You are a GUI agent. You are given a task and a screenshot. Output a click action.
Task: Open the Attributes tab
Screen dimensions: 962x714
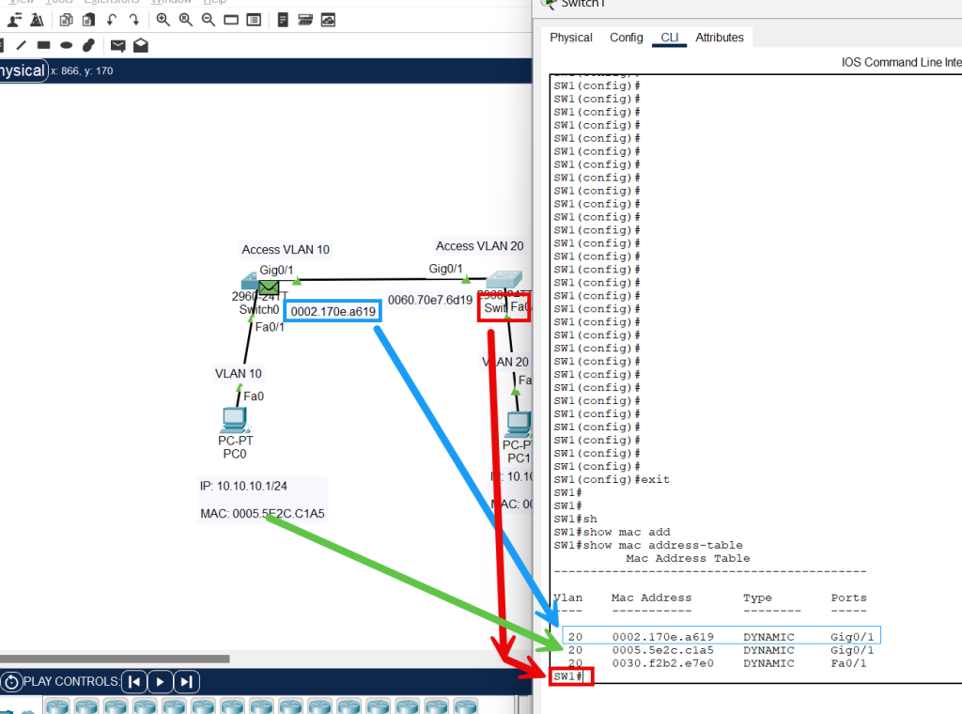719,38
